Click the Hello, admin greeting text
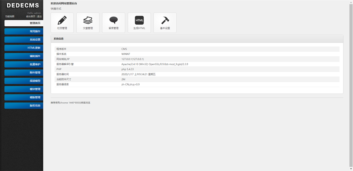The height and width of the screenshot is (171, 353). 34,13
